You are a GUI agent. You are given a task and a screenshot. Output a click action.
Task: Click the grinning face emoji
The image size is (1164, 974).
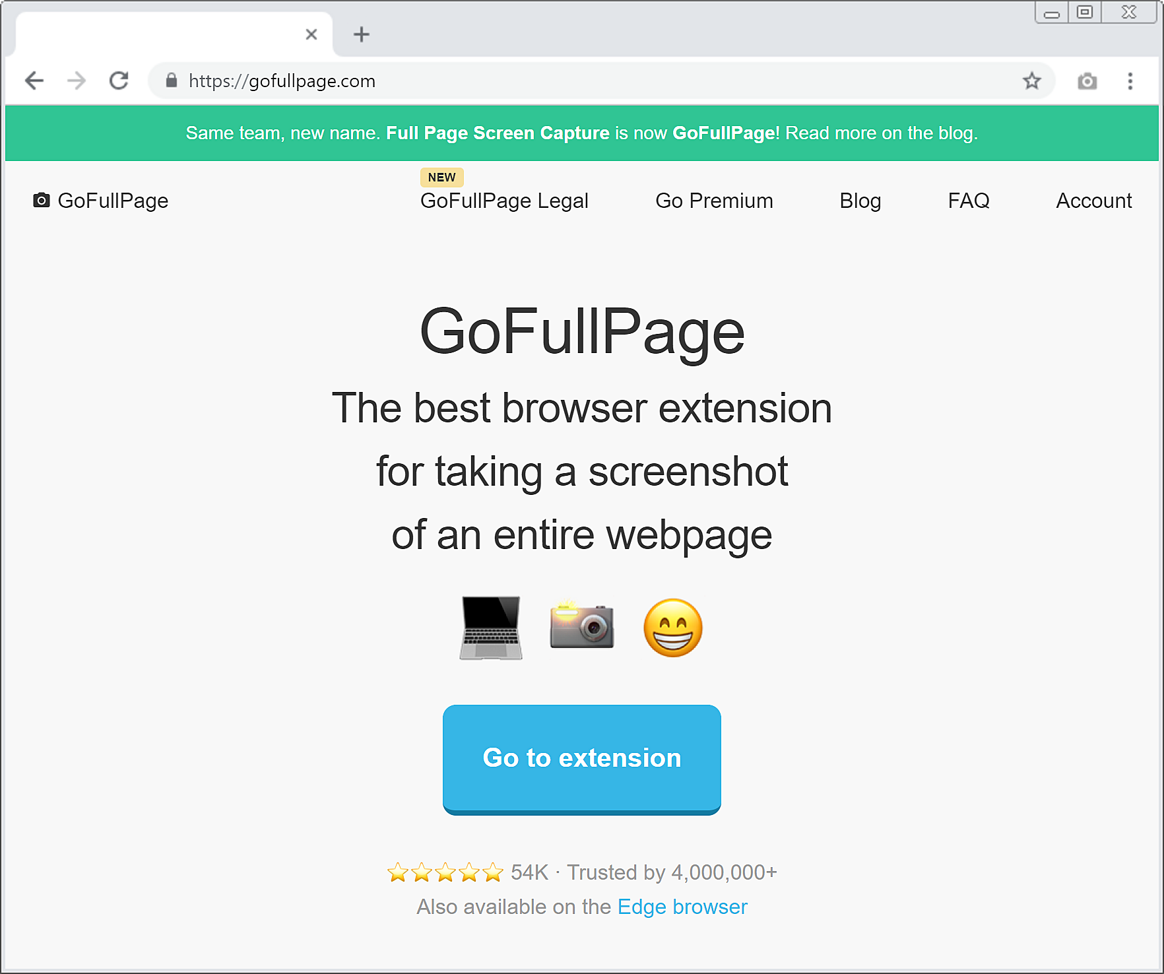(673, 628)
